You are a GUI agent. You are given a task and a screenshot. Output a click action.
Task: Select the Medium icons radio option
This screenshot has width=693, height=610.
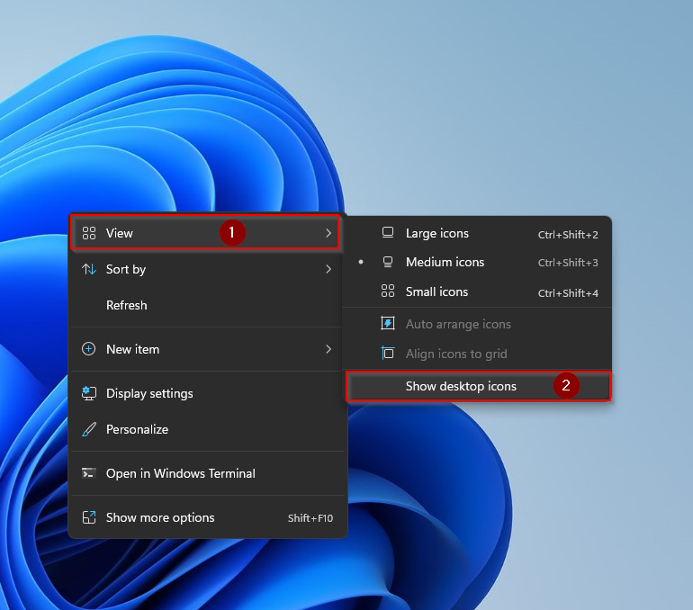click(445, 263)
